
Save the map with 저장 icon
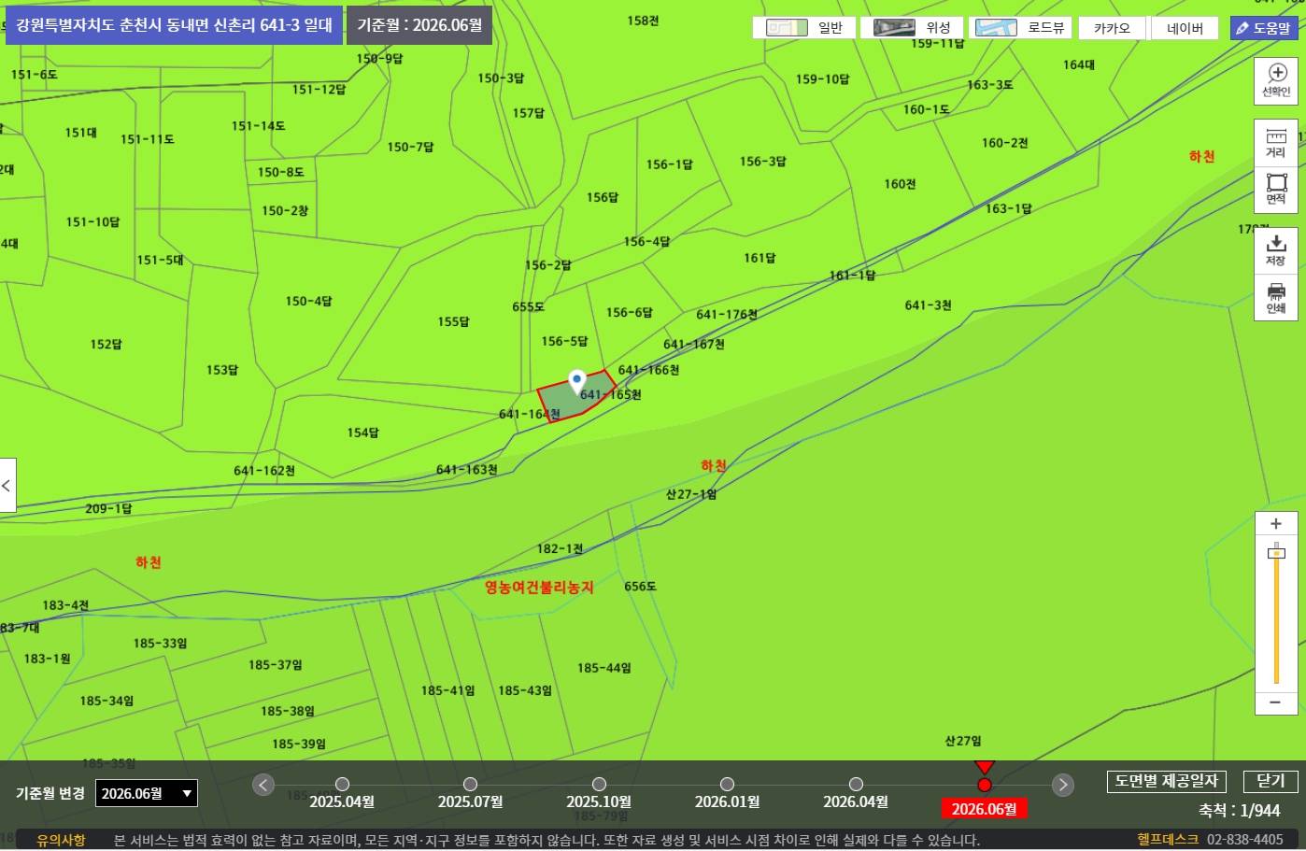tap(1275, 250)
